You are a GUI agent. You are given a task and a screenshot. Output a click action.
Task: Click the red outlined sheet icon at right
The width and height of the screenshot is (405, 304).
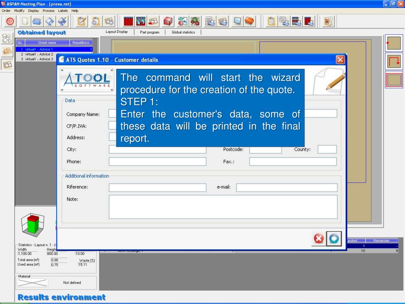(x=394, y=80)
